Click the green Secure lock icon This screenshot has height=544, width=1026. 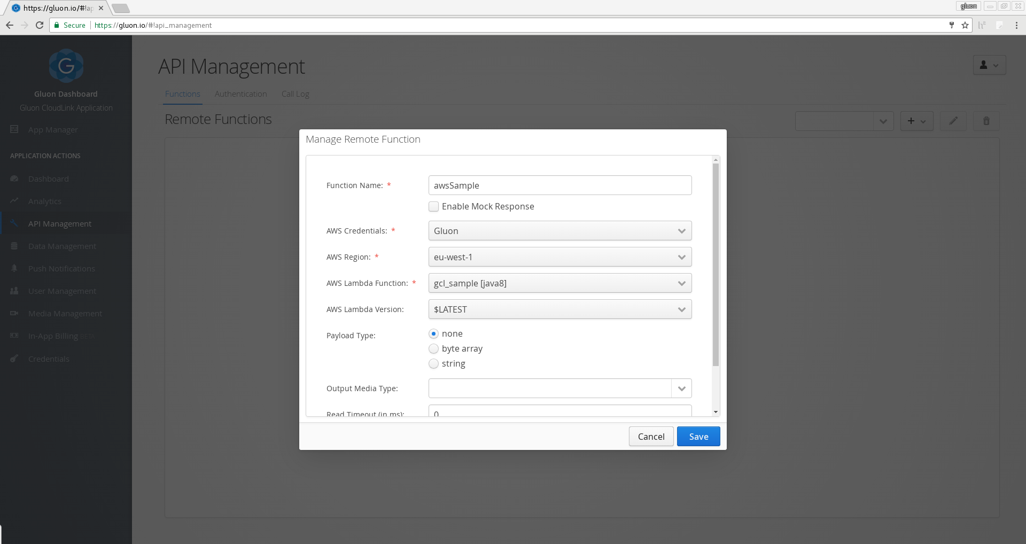(57, 25)
